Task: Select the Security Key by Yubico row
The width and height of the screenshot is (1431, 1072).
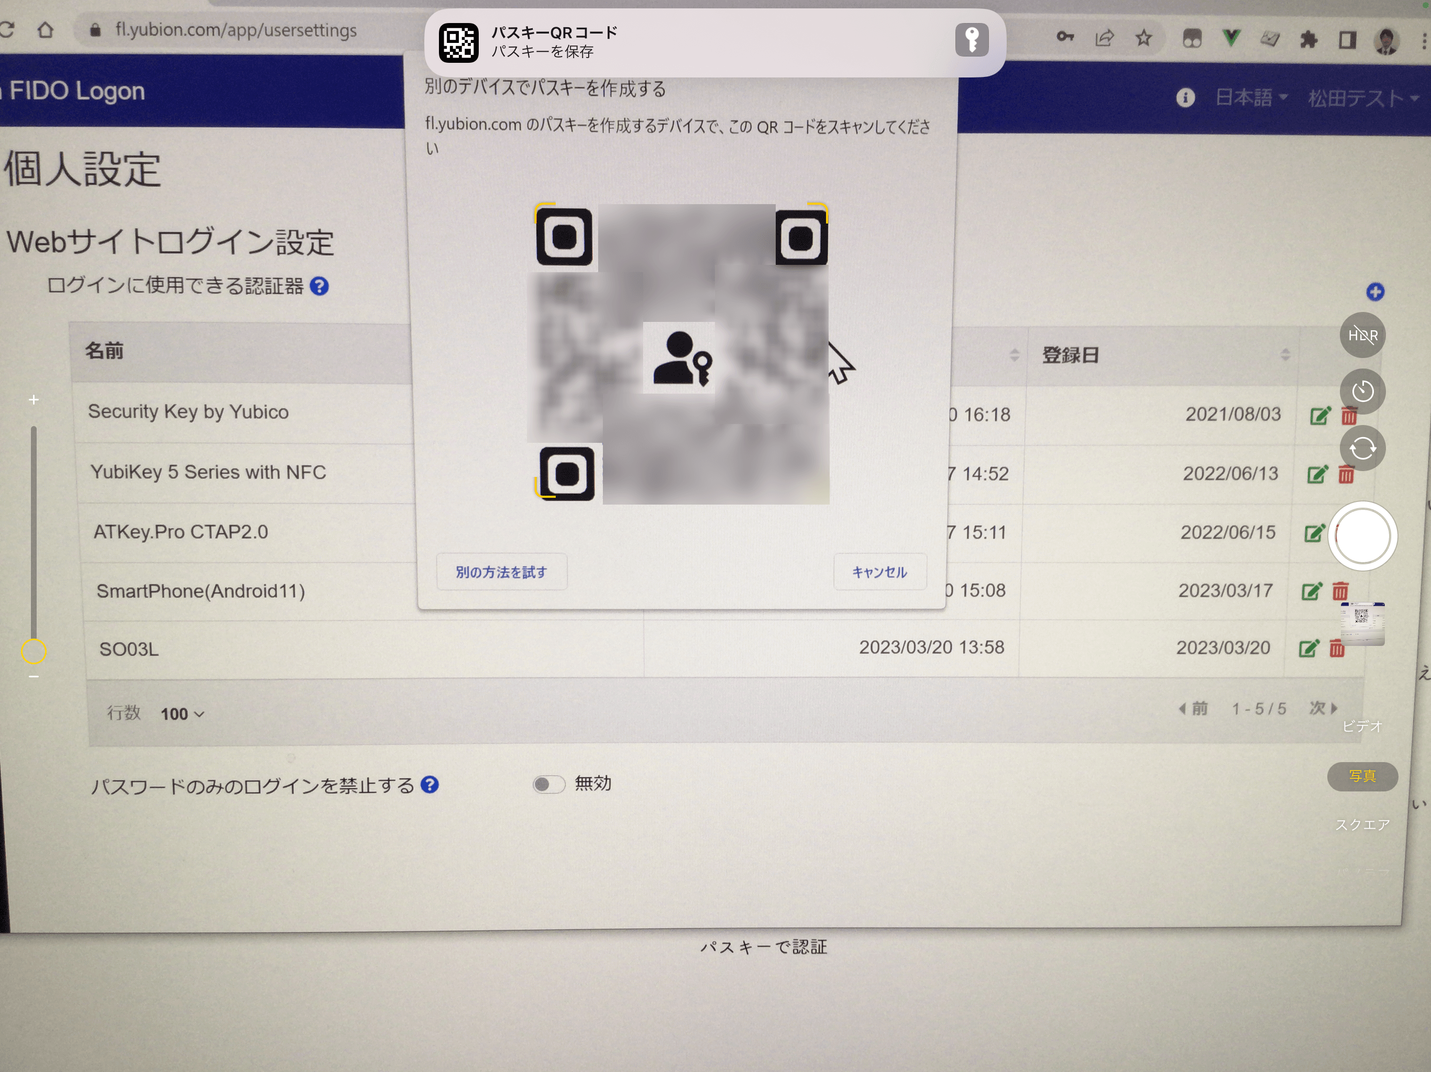Action: [x=188, y=412]
